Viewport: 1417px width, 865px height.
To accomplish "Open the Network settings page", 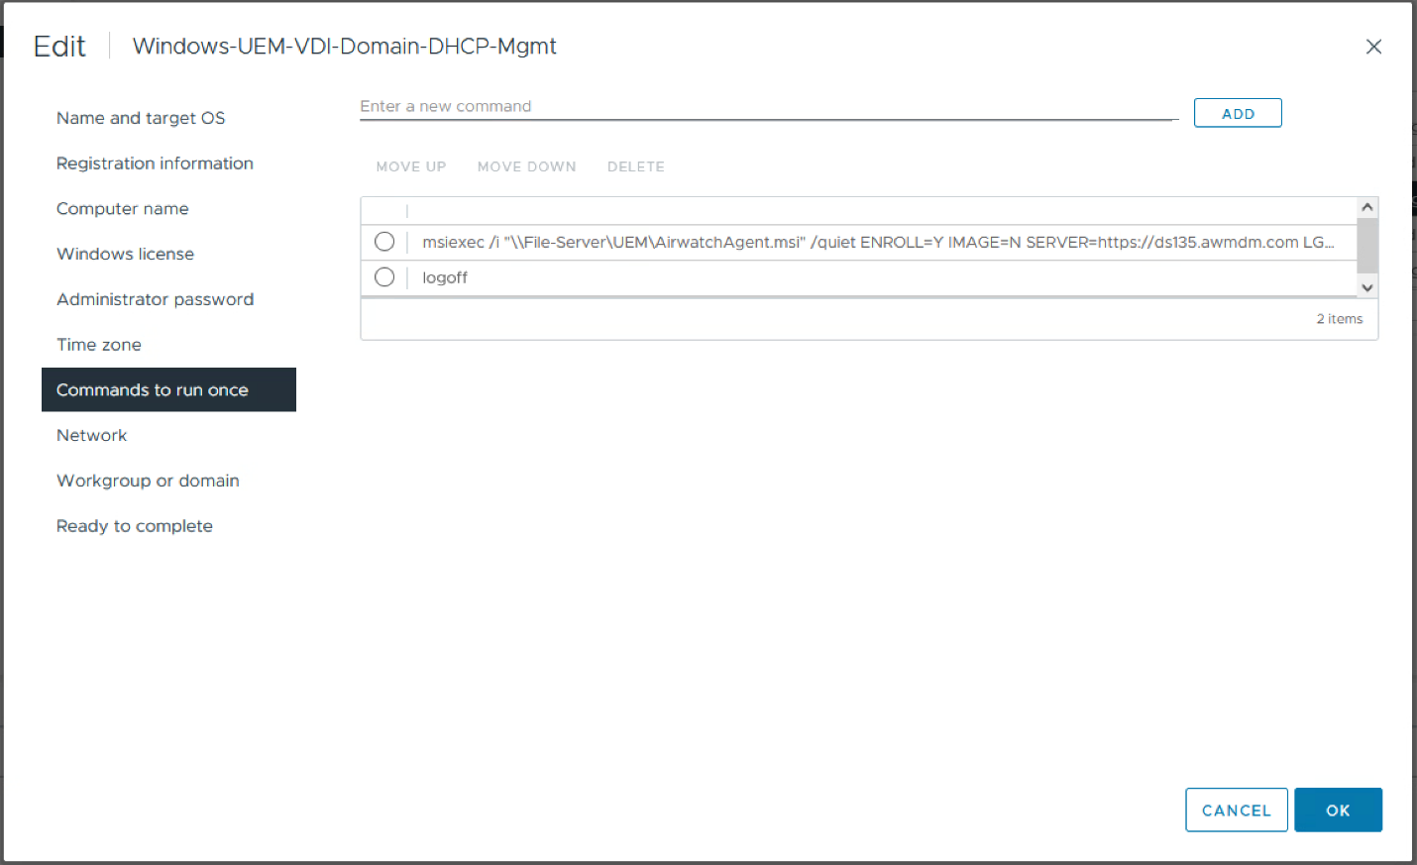I will 92,435.
